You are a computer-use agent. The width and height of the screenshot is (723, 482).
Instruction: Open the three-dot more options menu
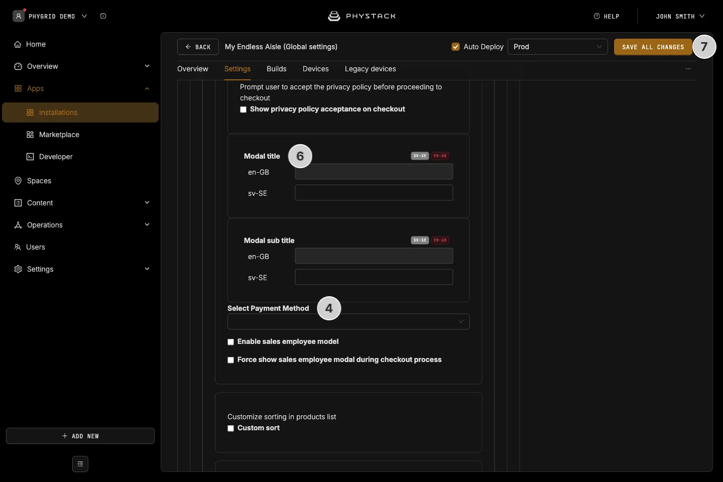[688, 69]
